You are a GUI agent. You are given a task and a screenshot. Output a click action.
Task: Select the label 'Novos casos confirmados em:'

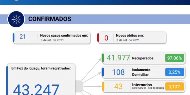[x=64, y=35]
